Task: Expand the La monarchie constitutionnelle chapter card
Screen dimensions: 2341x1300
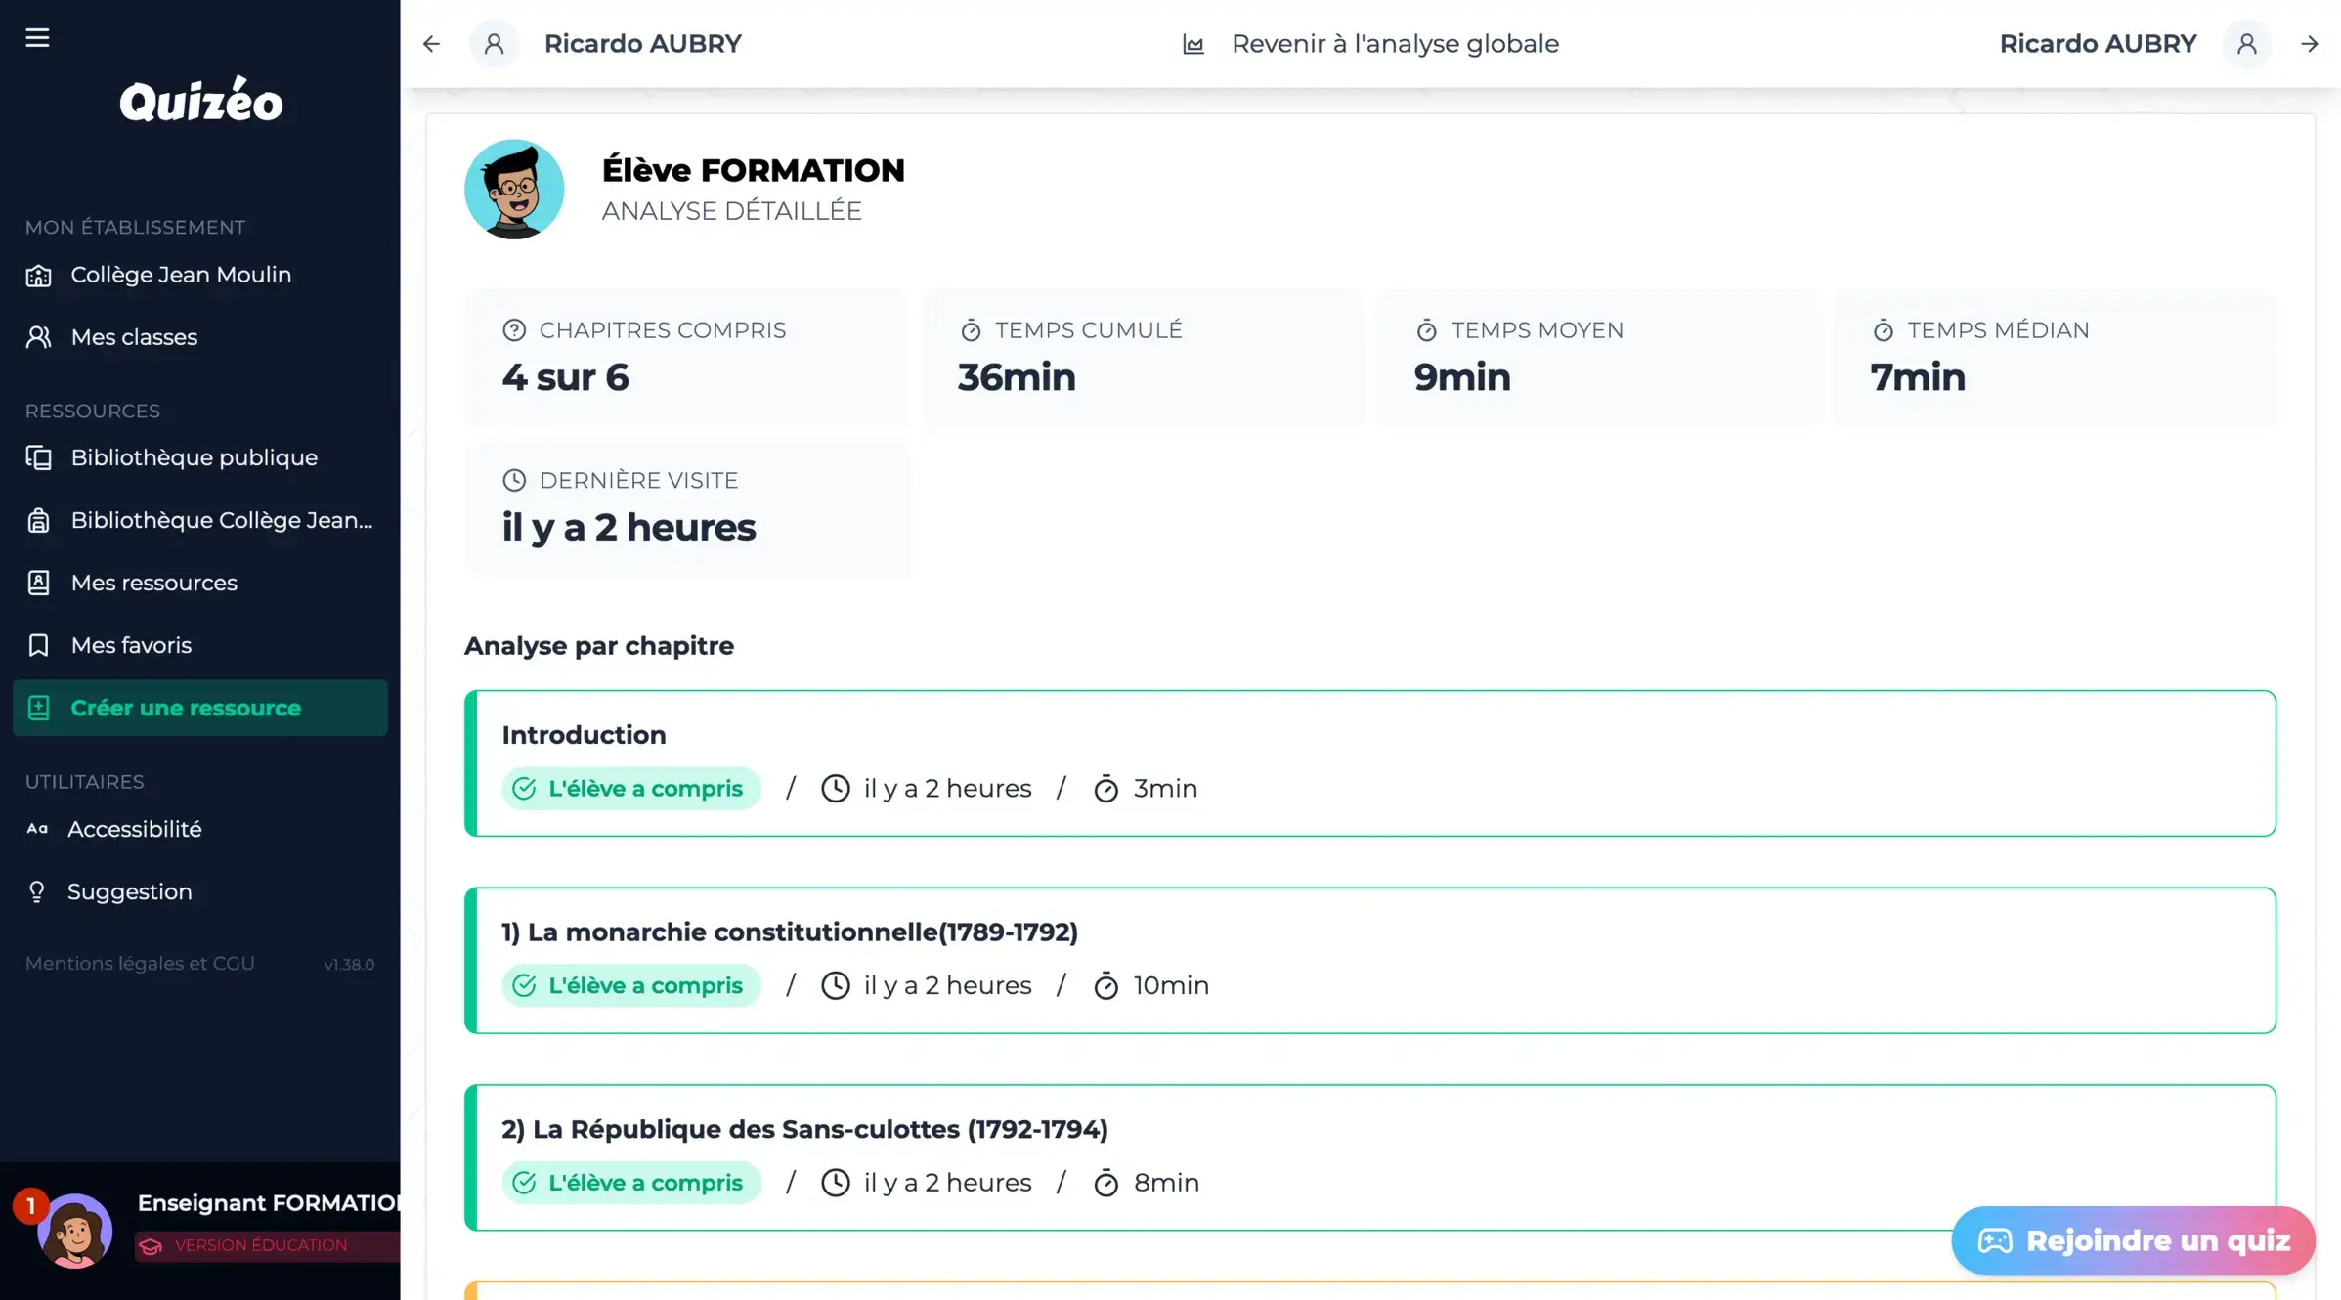Action: (1368, 960)
